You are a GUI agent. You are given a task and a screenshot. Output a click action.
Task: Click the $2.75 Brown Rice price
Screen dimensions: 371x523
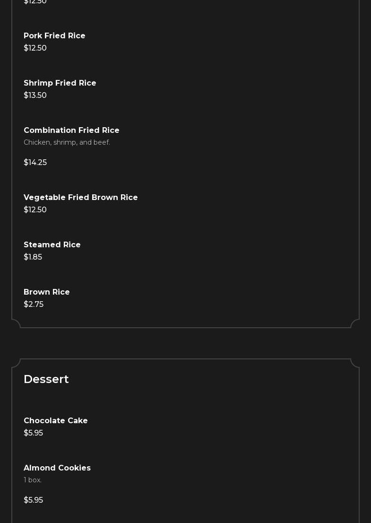click(x=34, y=305)
